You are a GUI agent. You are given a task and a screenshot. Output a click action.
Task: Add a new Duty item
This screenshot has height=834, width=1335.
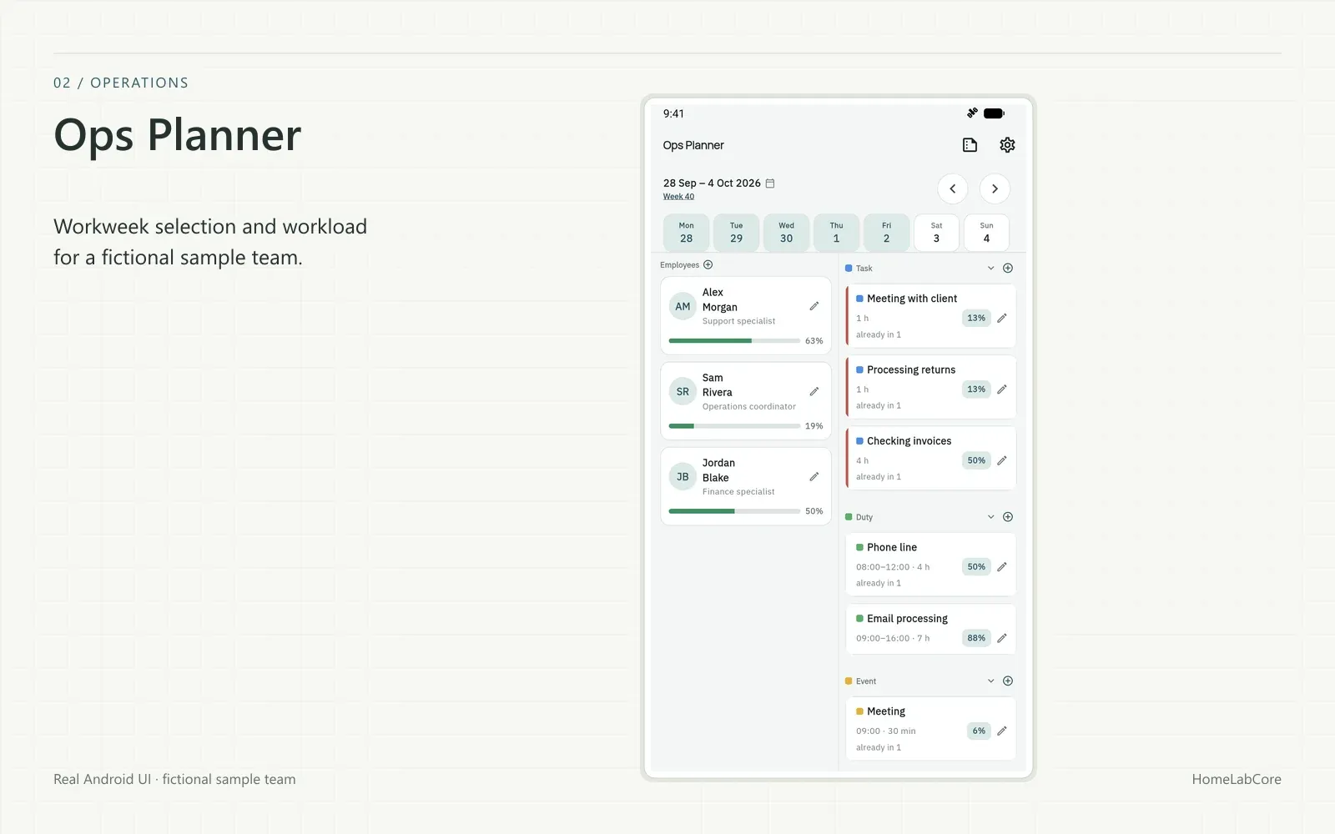(x=1008, y=517)
